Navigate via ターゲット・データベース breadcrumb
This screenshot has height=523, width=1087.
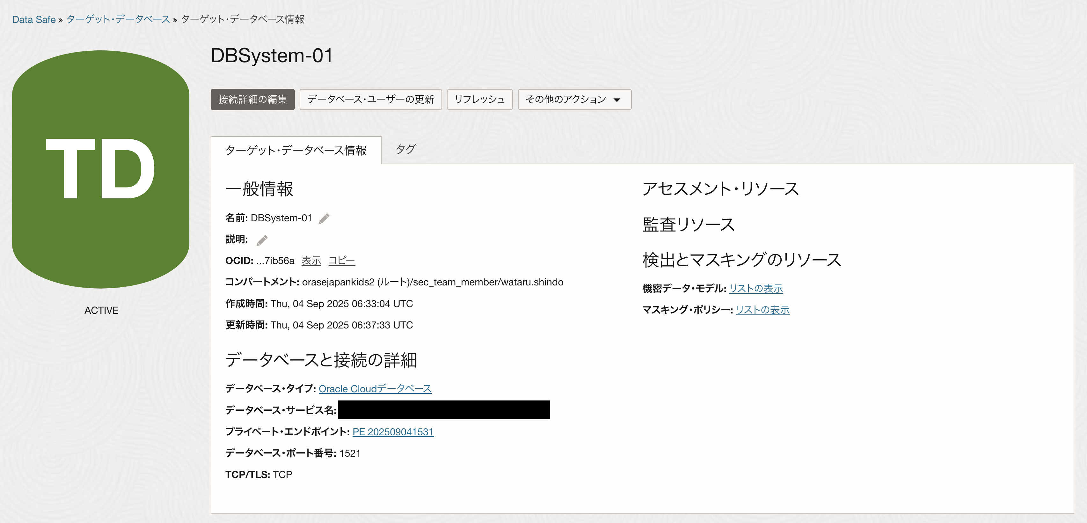(x=118, y=19)
